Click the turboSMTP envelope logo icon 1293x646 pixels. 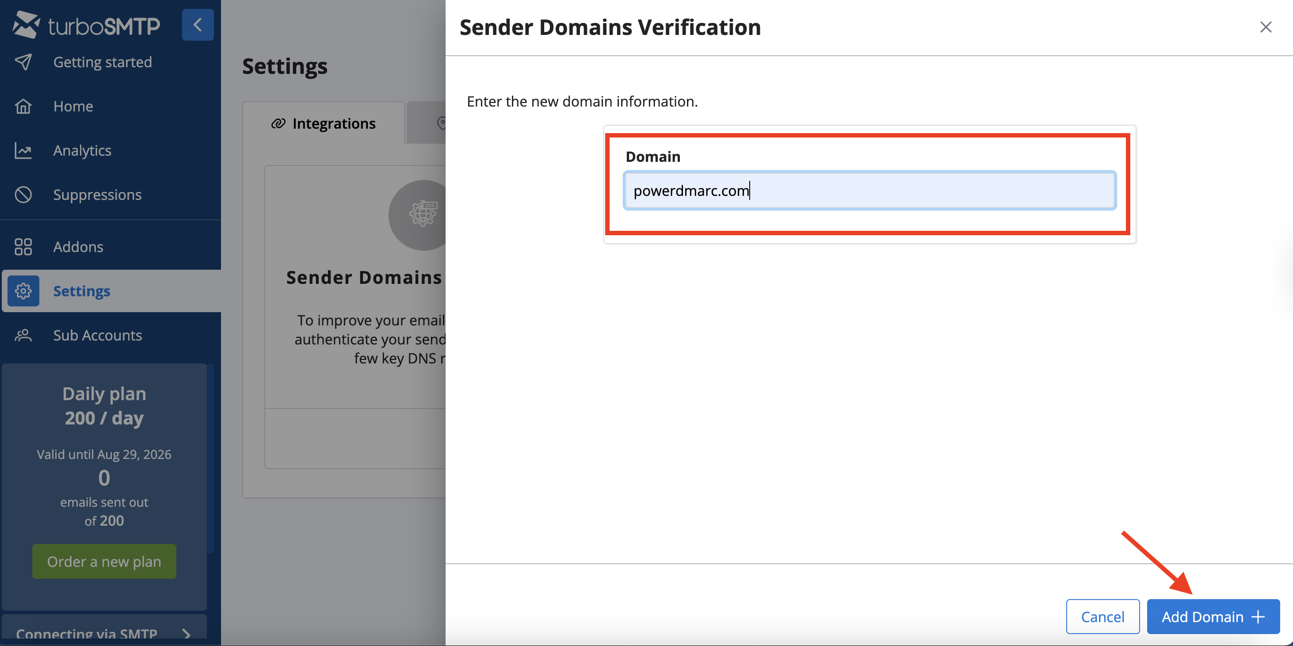pos(26,25)
